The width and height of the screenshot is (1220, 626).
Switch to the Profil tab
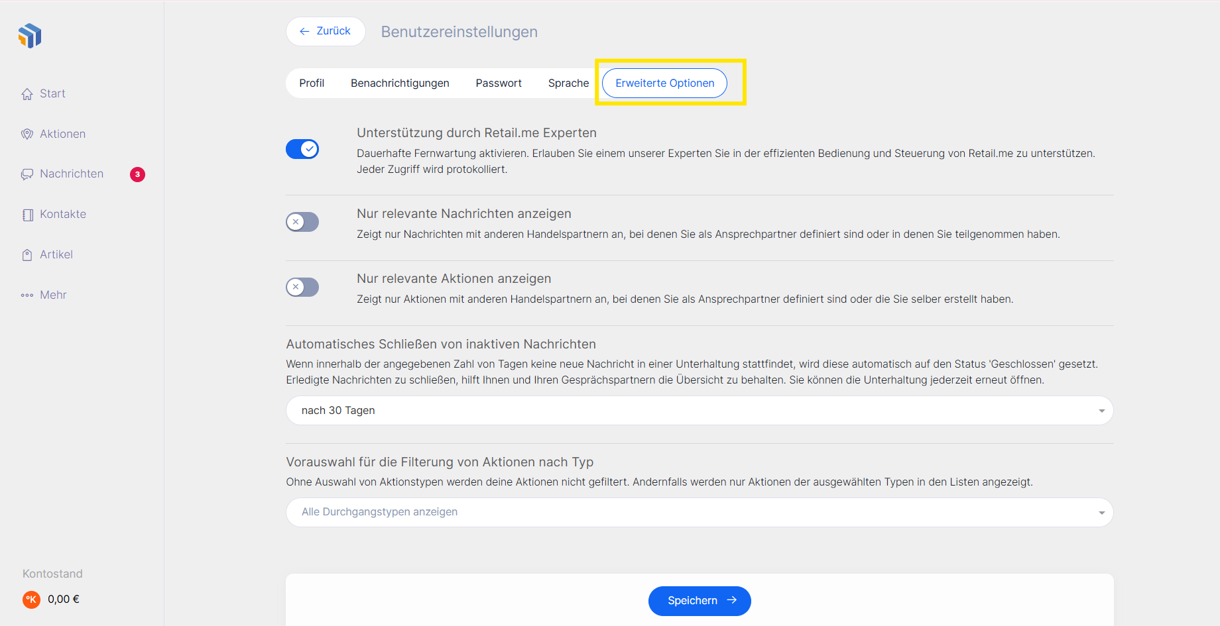click(x=312, y=83)
